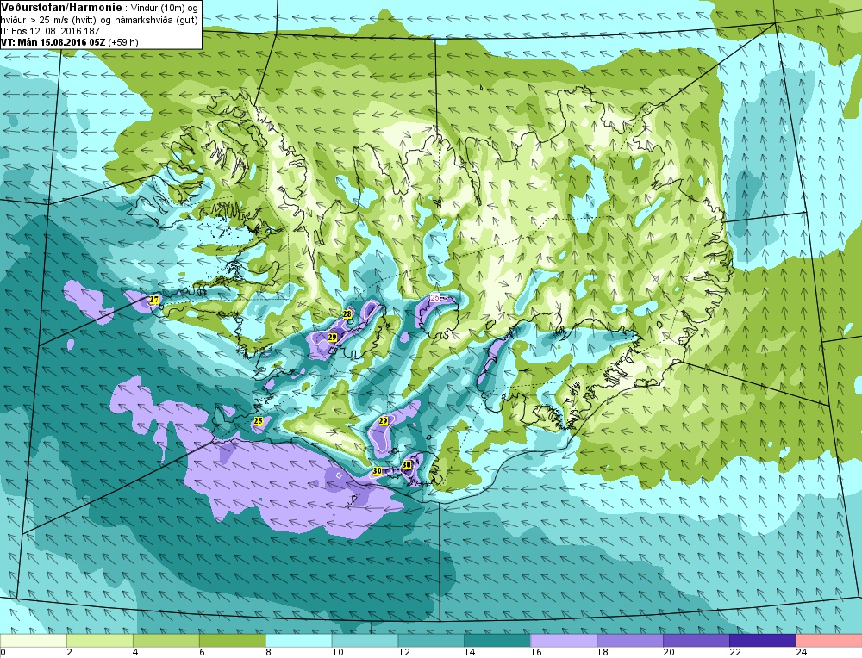This screenshot has height=658, width=862.
Task: Pick the light cyan 8–10 legend swatch
Action: (x=298, y=641)
